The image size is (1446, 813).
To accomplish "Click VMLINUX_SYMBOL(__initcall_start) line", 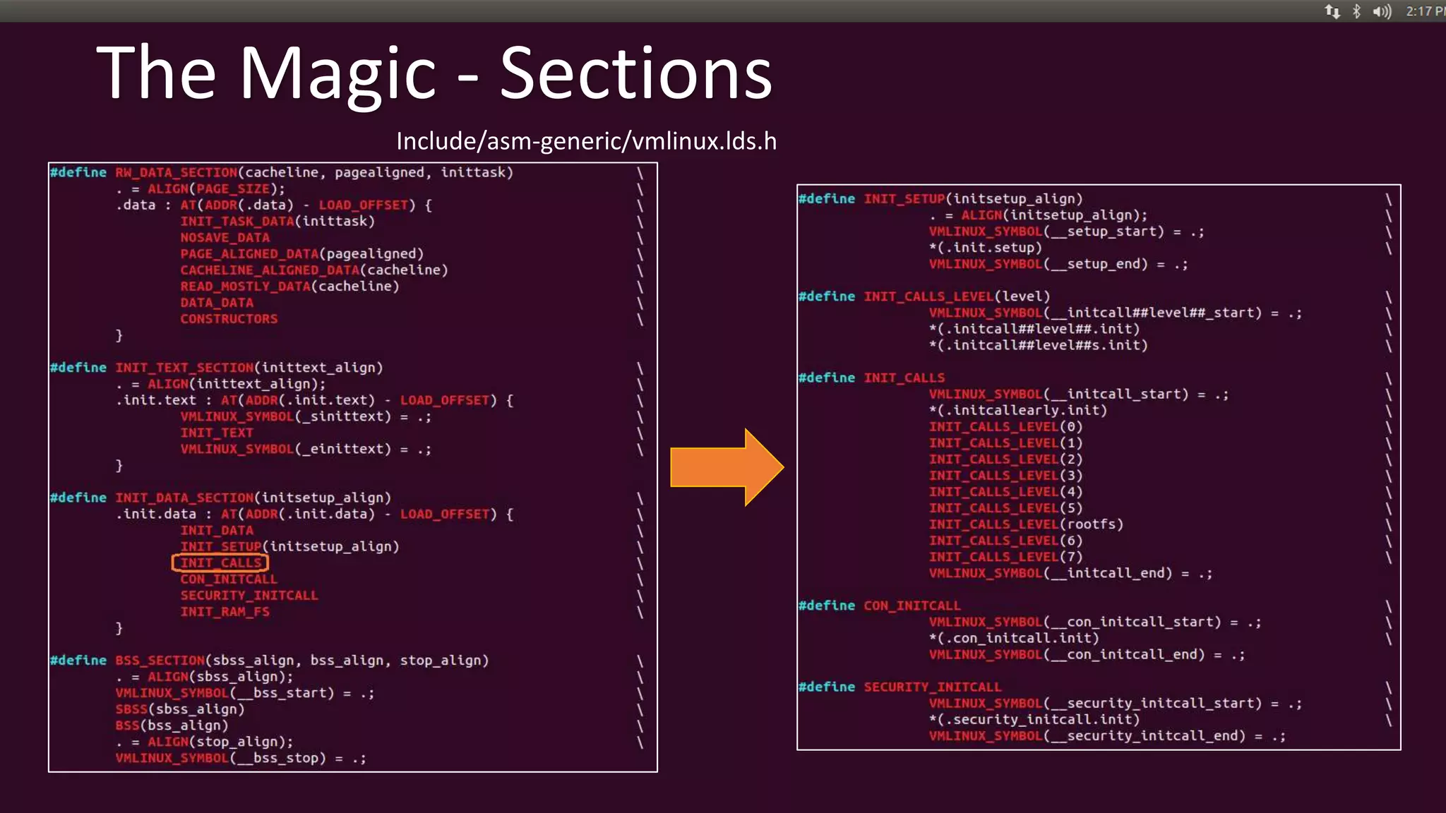I will point(1080,394).
